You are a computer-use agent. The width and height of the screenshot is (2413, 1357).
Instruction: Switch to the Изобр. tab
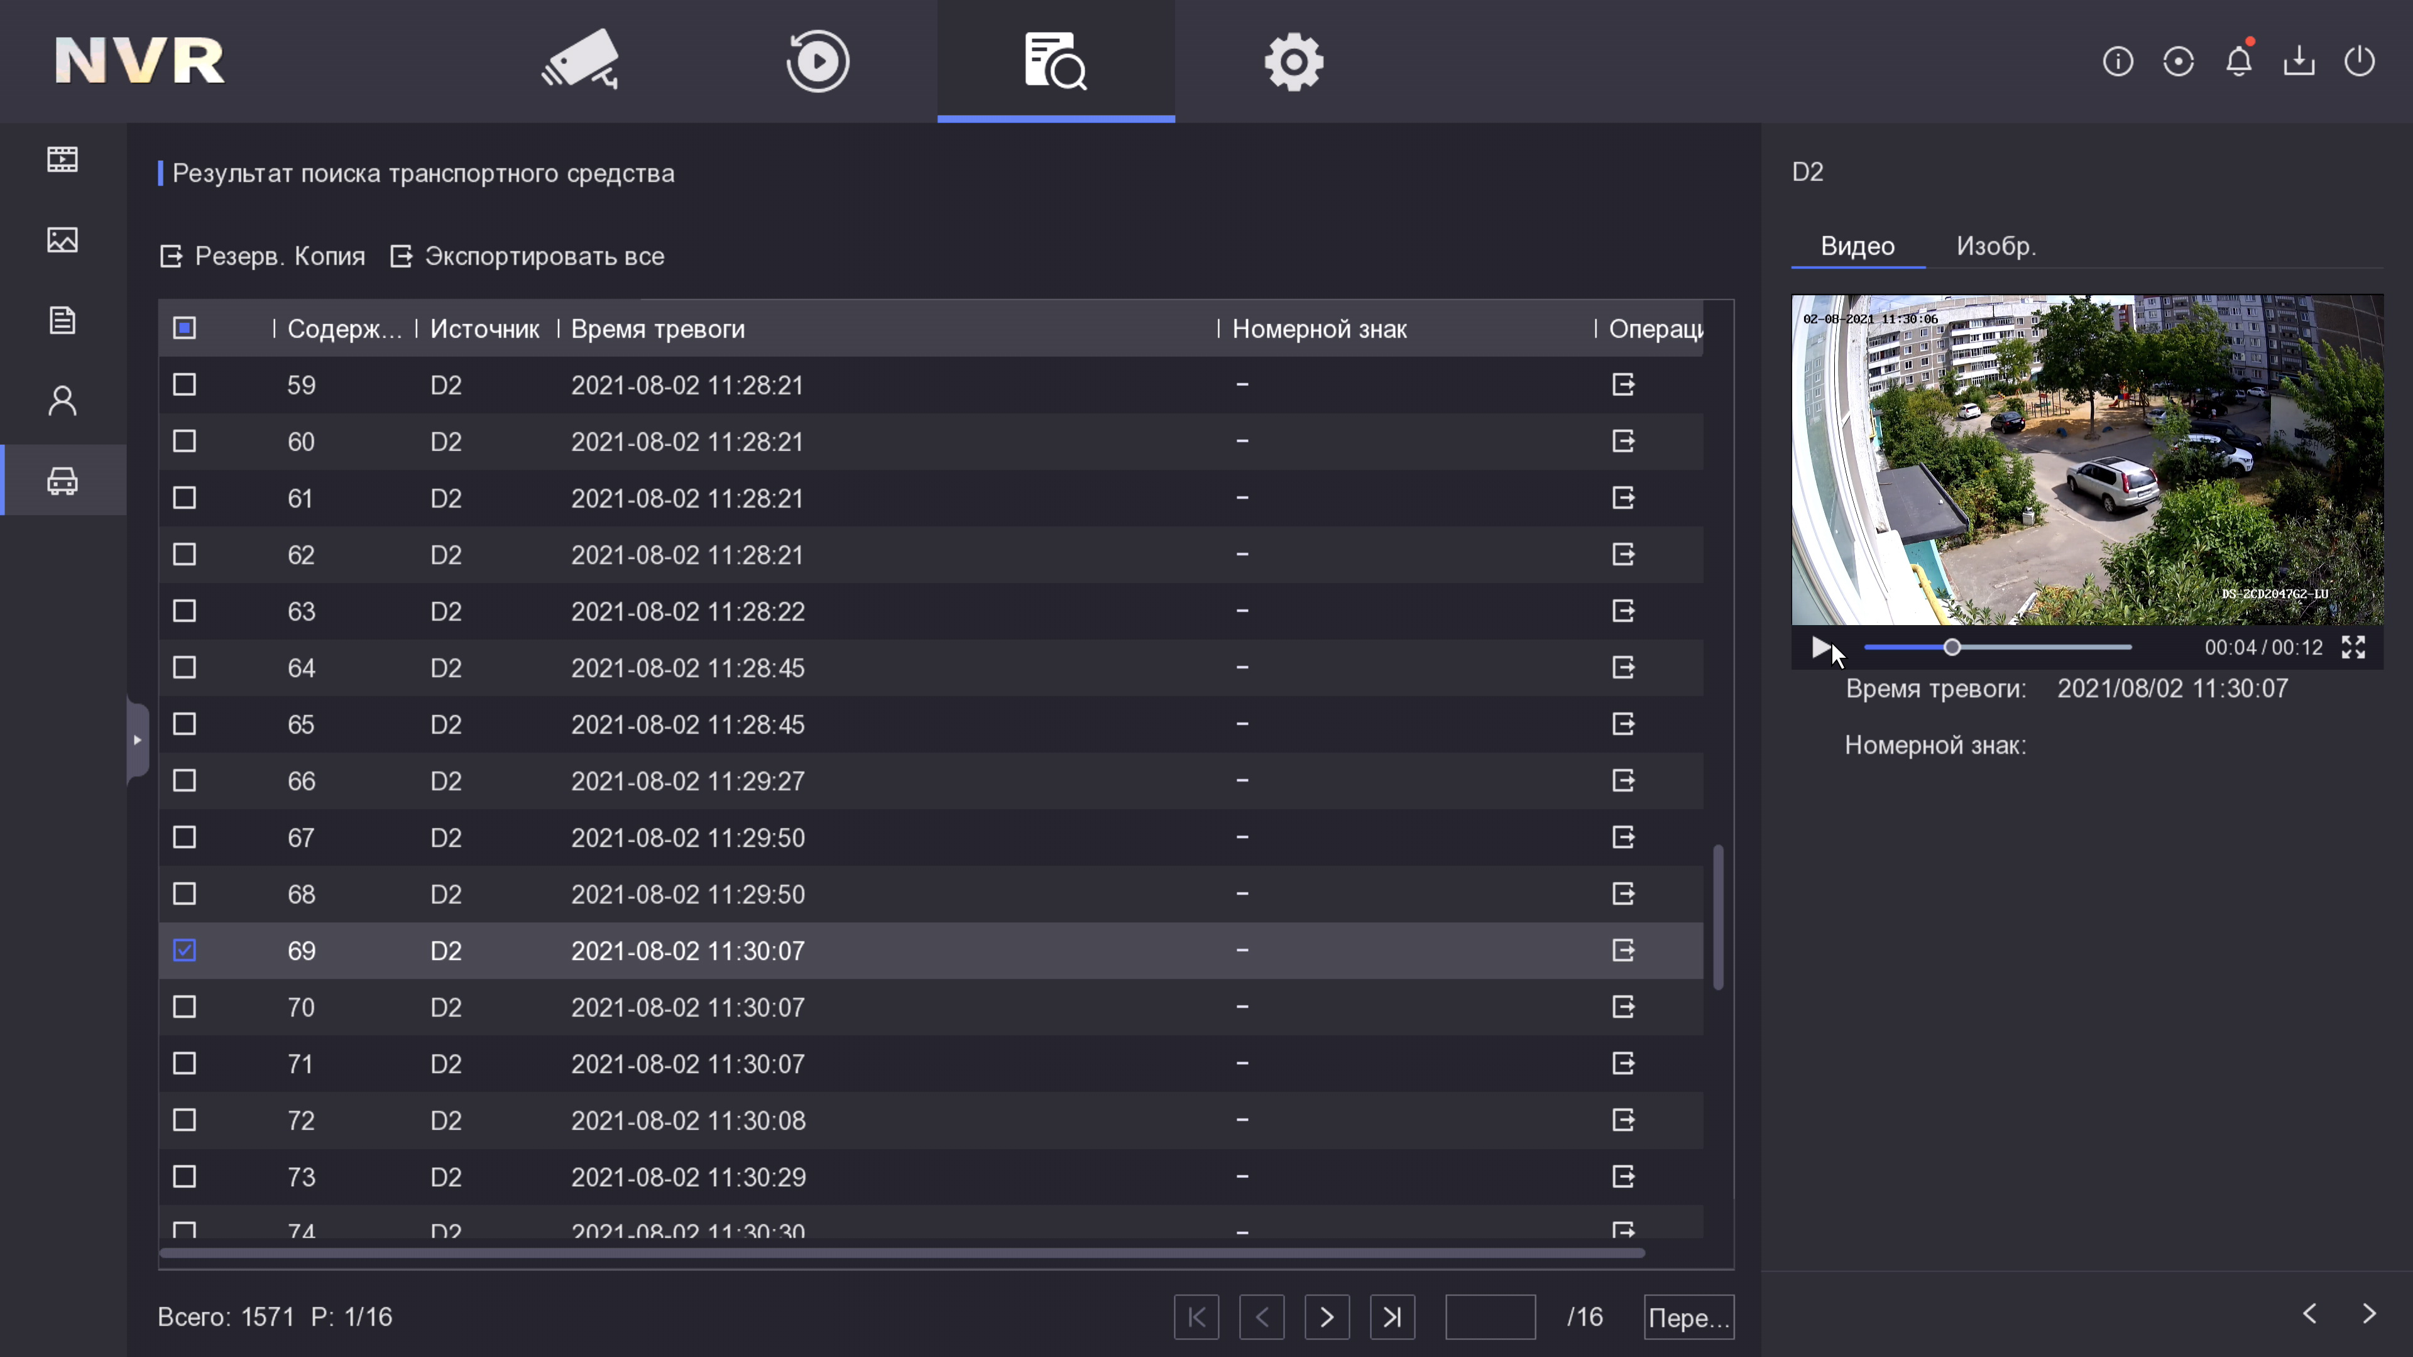pyautogui.click(x=1995, y=246)
